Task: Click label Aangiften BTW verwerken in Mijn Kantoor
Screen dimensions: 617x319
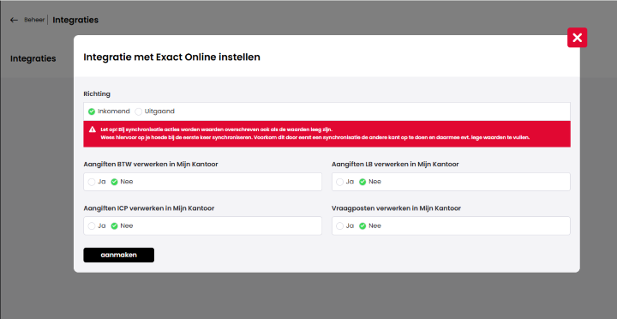Action: (x=151, y=165)
